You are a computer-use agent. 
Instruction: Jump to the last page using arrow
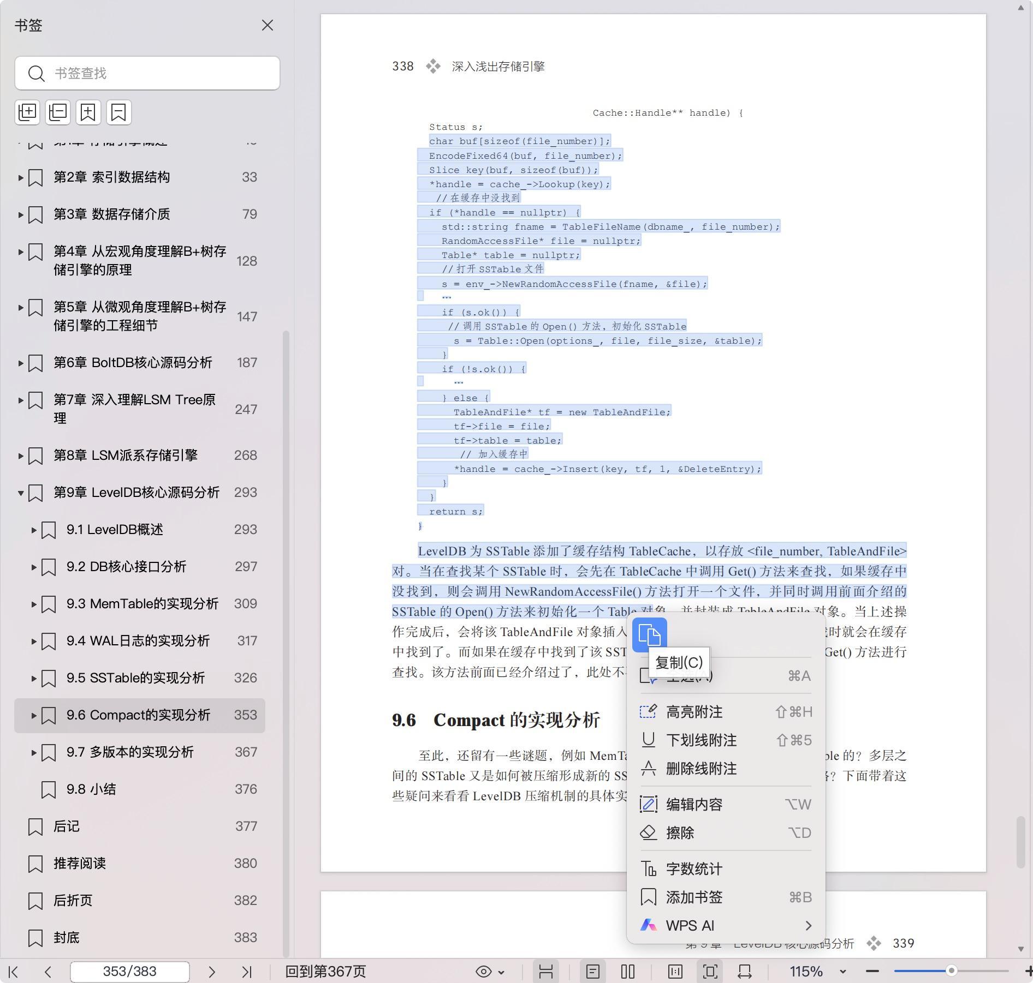coord(247,972)
